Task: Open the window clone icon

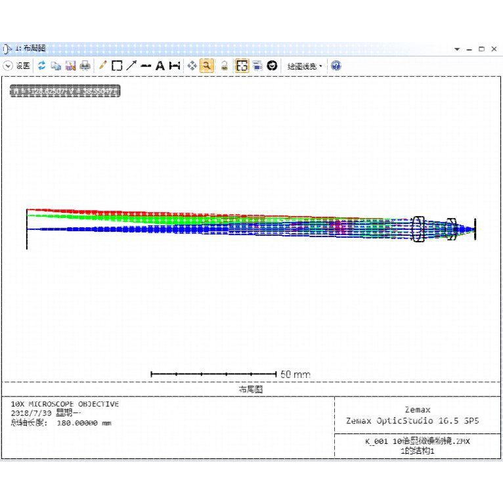Action: point(257,66)
